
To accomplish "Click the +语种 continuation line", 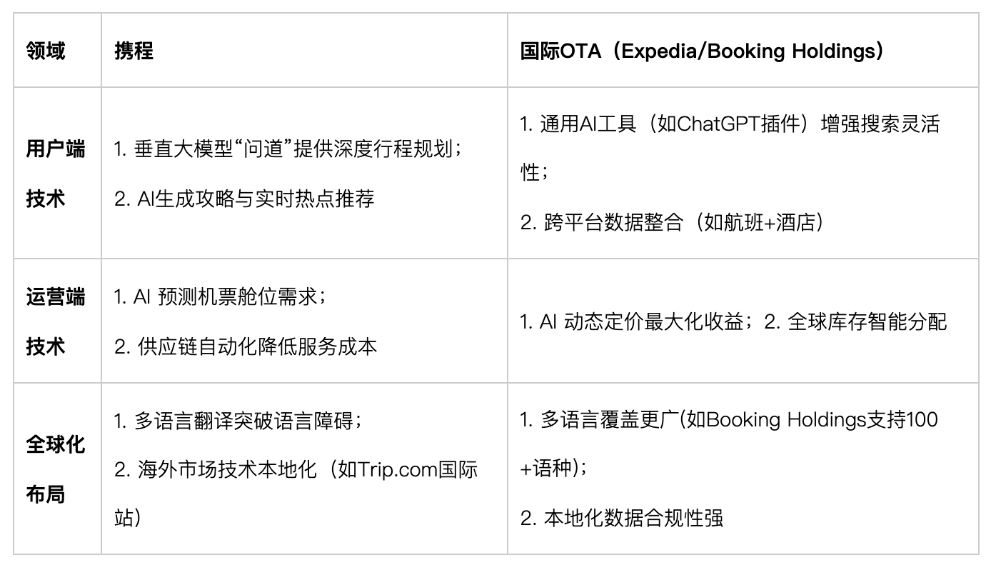I will pos(554,469).
